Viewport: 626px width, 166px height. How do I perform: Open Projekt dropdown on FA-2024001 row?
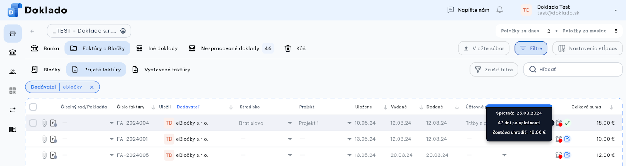[349, 139]
